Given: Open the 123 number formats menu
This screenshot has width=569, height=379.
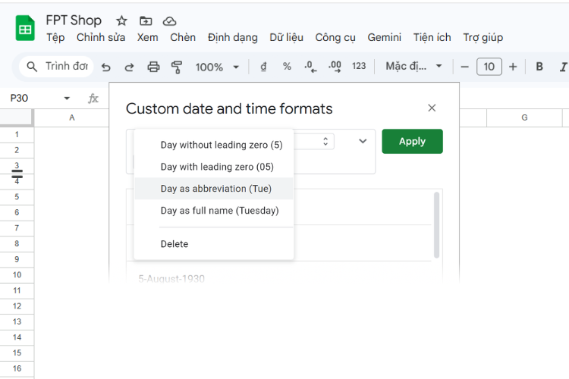Looking at the screenshot, I should 359,66.
